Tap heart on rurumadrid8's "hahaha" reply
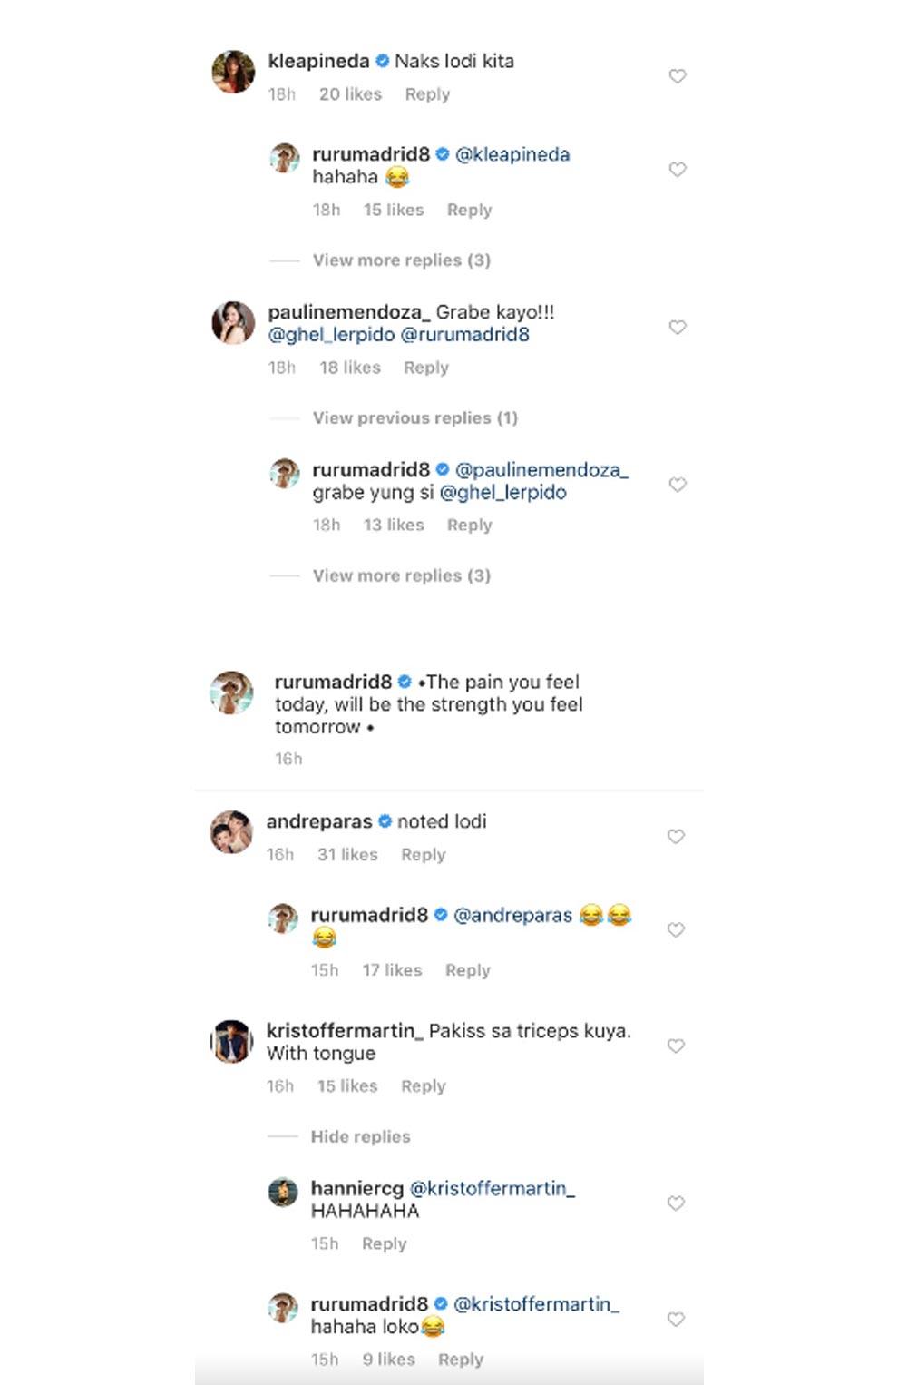 (x=677, y=170)
